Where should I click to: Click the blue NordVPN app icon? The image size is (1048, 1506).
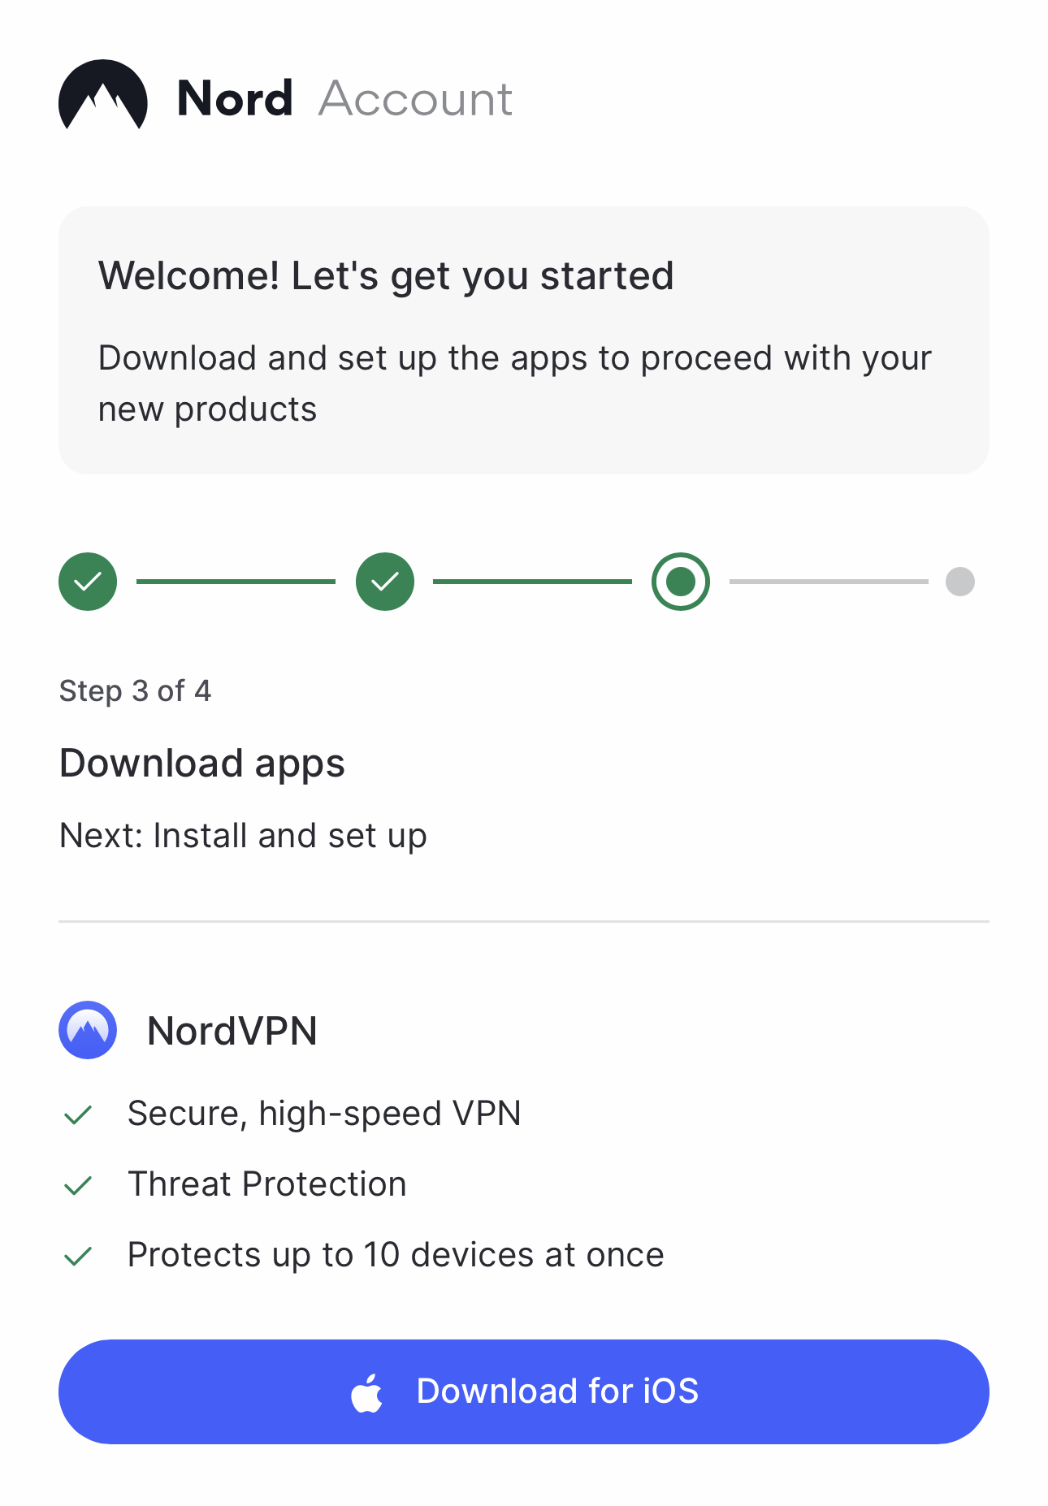[88, 1030]
